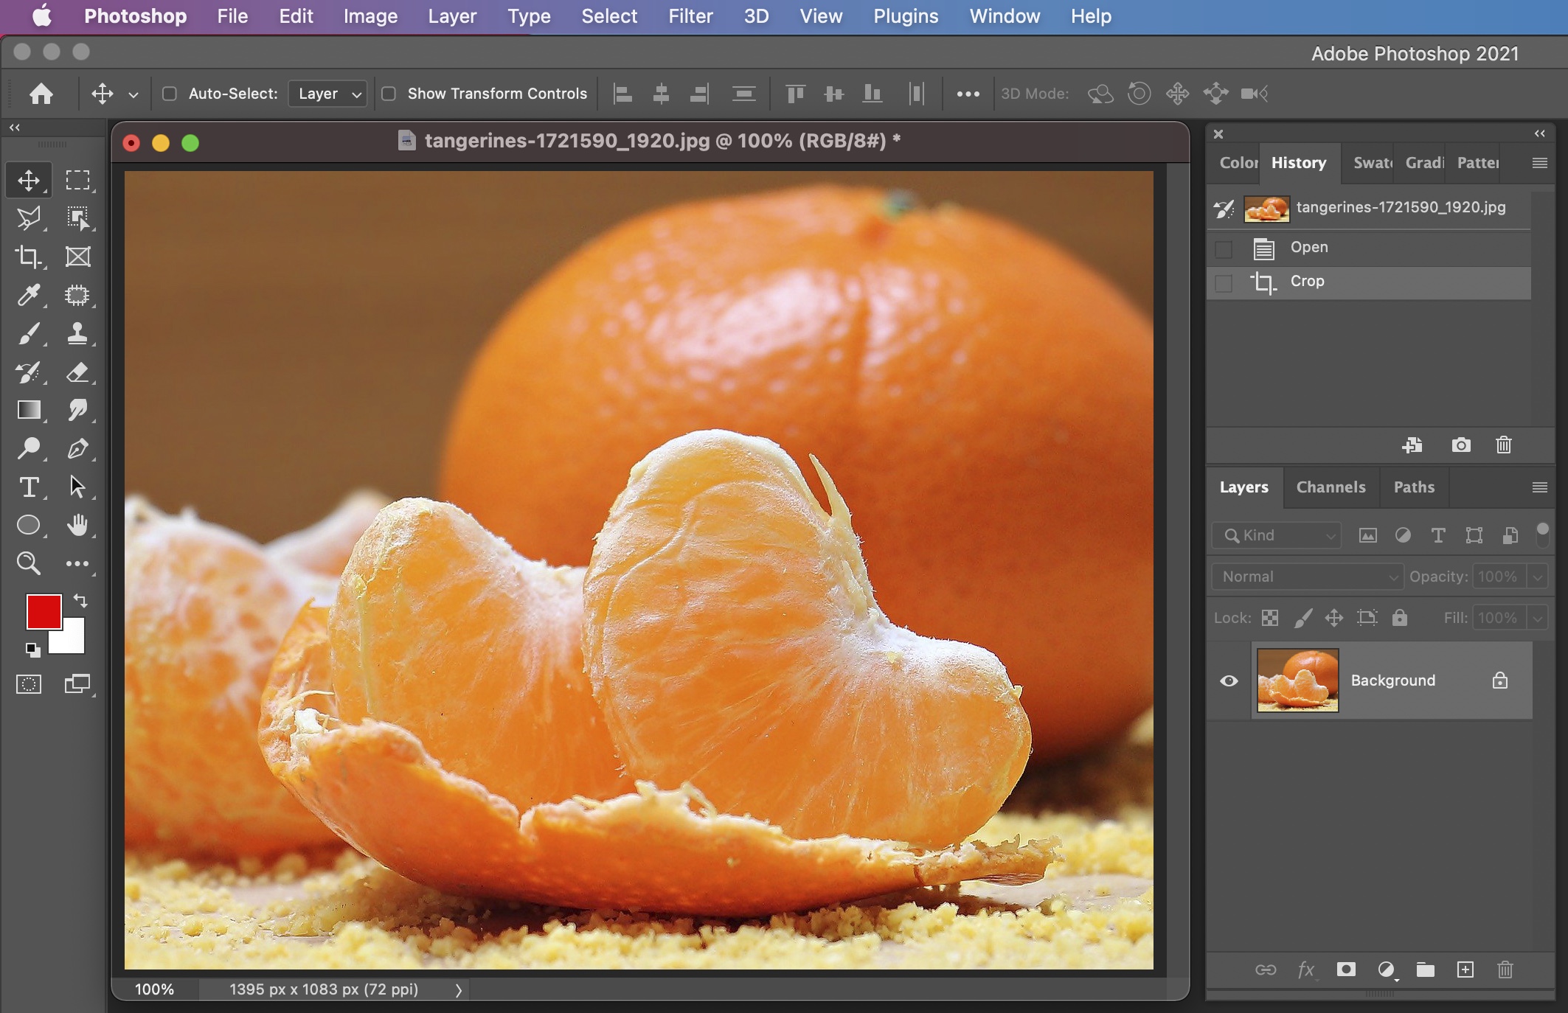
Task: Select the Hand tool
Action: (x=77, y=525)
